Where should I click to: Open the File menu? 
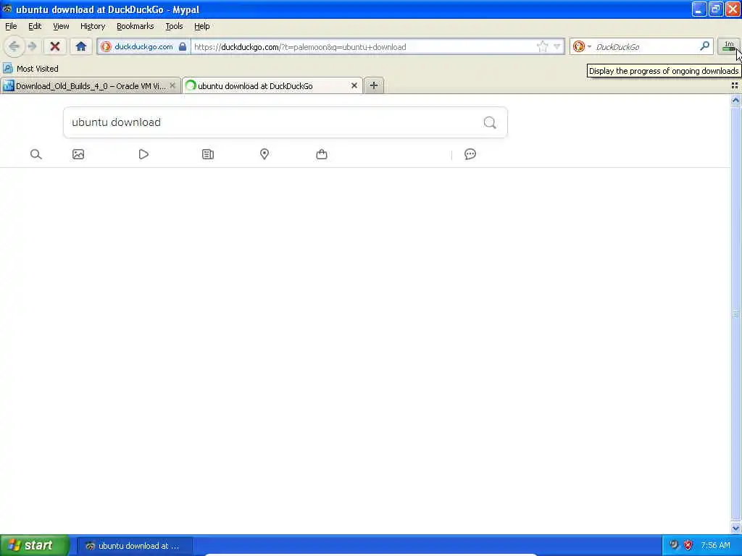click(x=11, y=26)
